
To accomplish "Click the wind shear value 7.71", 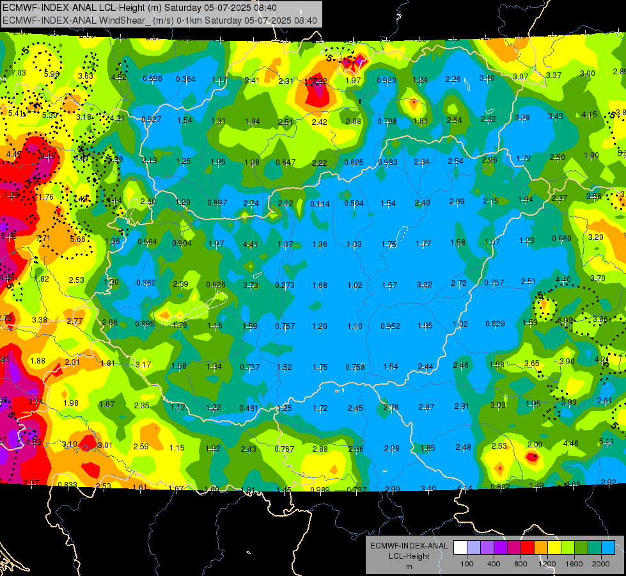I will 43,238.
